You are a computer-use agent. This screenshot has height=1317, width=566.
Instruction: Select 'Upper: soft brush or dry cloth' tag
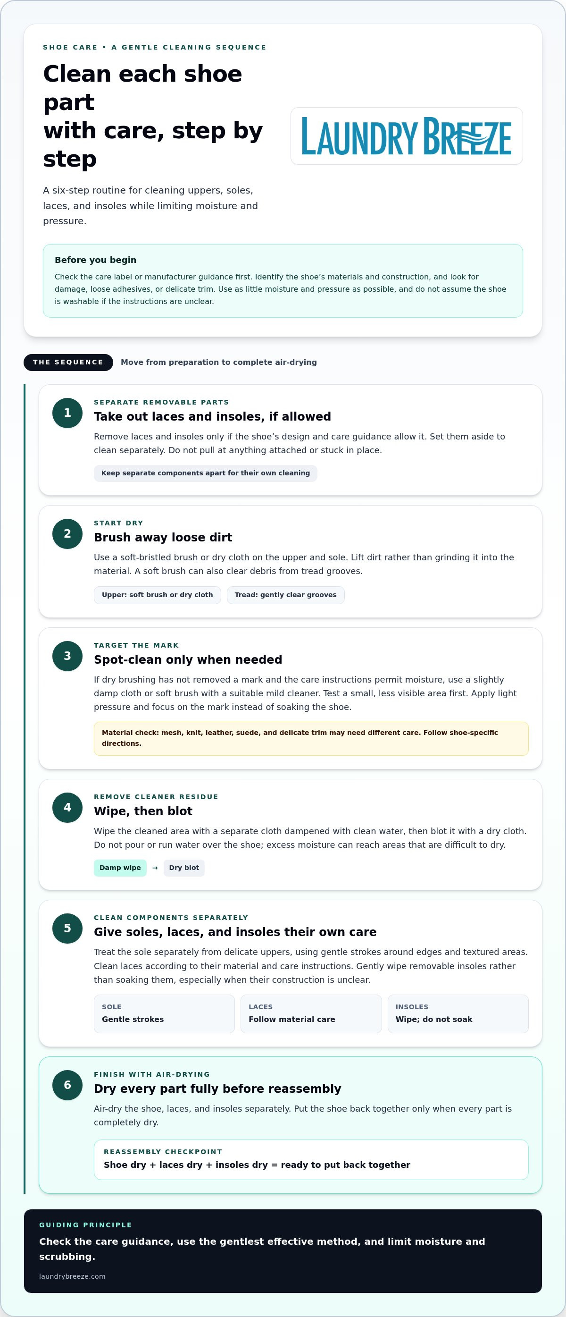point(158,595)
